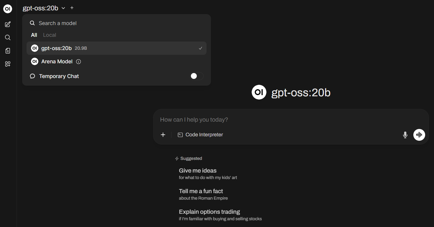Screen dimensions: 434x227
Task: Switch to the Local tab
Action: (x=49, y=35)
